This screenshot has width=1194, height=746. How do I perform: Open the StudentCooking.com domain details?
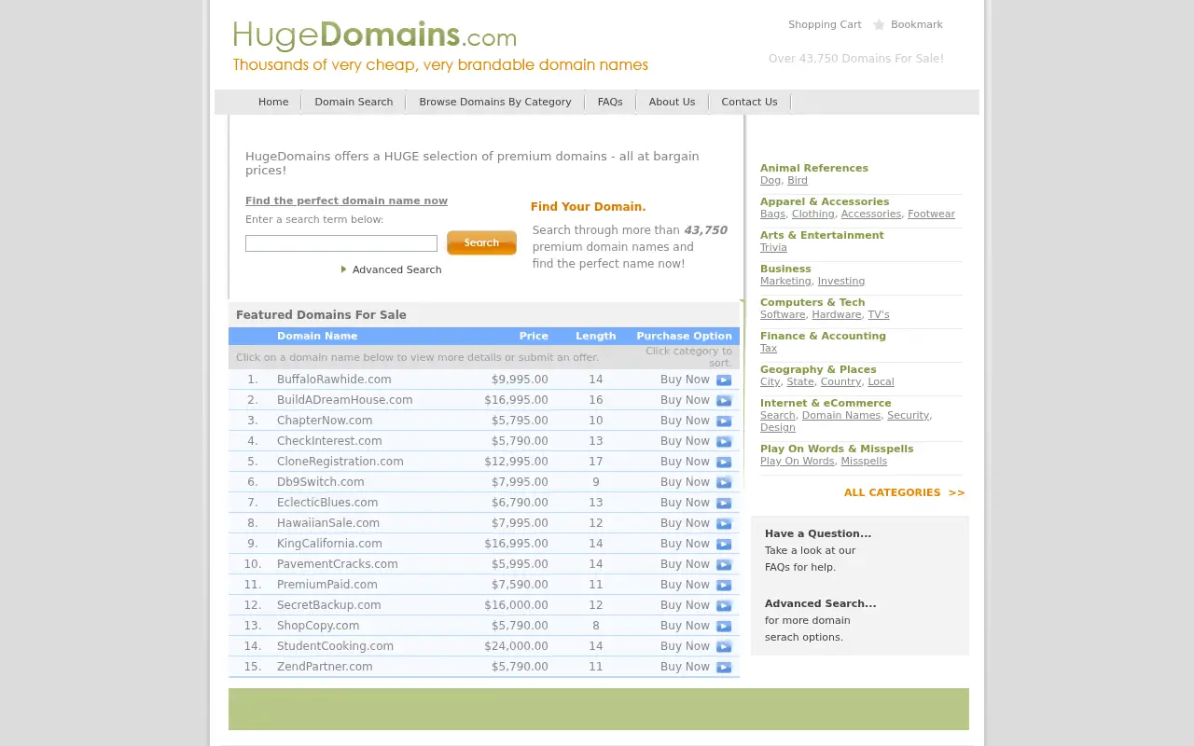pyautogui.click(x=335, y=646)
